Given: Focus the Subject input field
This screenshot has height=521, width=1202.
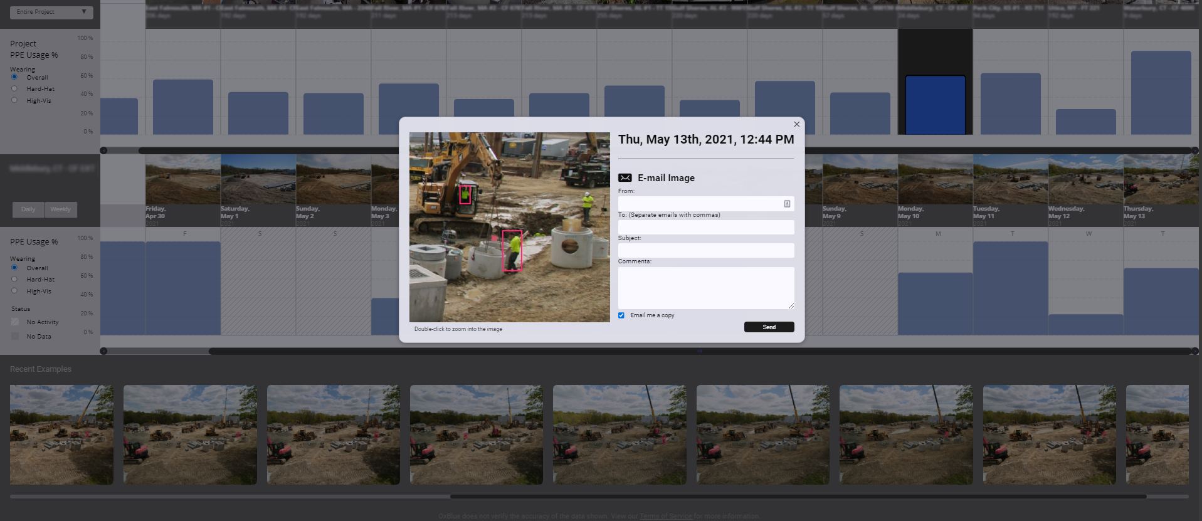Looking at the screenshot, I should pyautogui.click(x=706, y=250).
